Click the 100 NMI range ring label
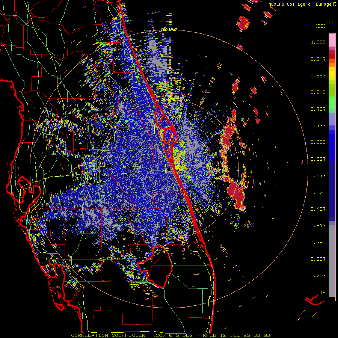 coord(169,30)
